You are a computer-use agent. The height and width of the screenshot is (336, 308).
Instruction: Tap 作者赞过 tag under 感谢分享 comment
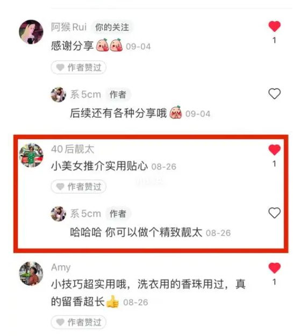(x=78, y=68)
